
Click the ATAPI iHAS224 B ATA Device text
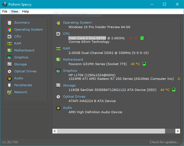click(x=92, y=101)
